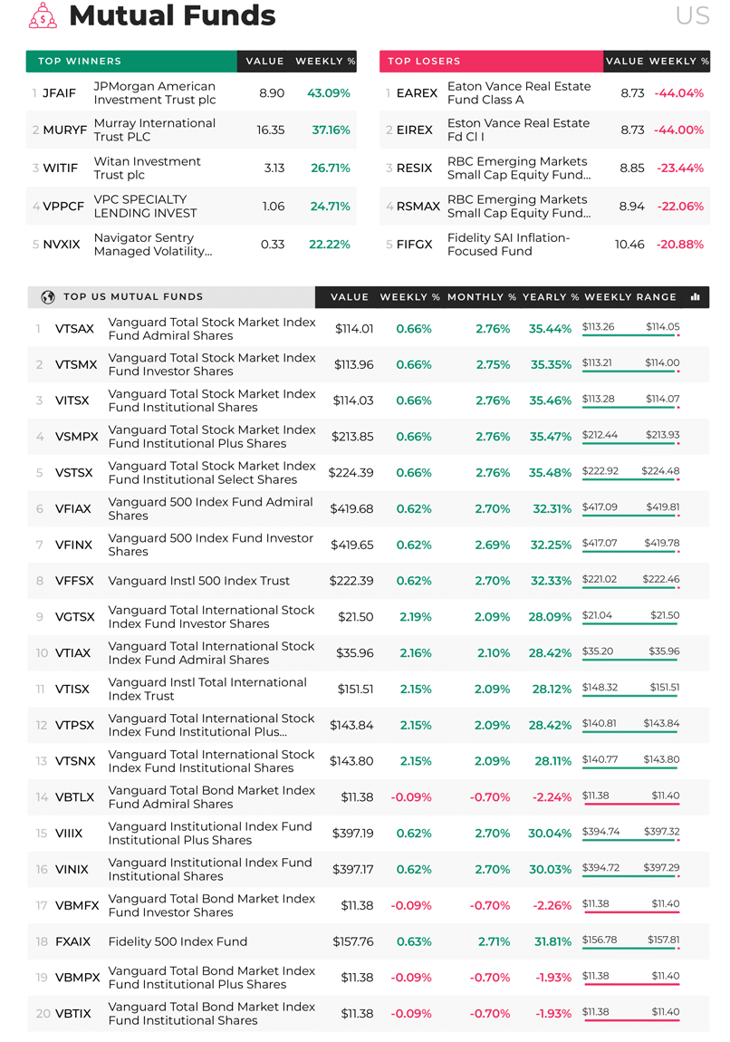Sort by the Yearly % column header
This screenshot has width=730, height=1042.
(x=551, y=297)
